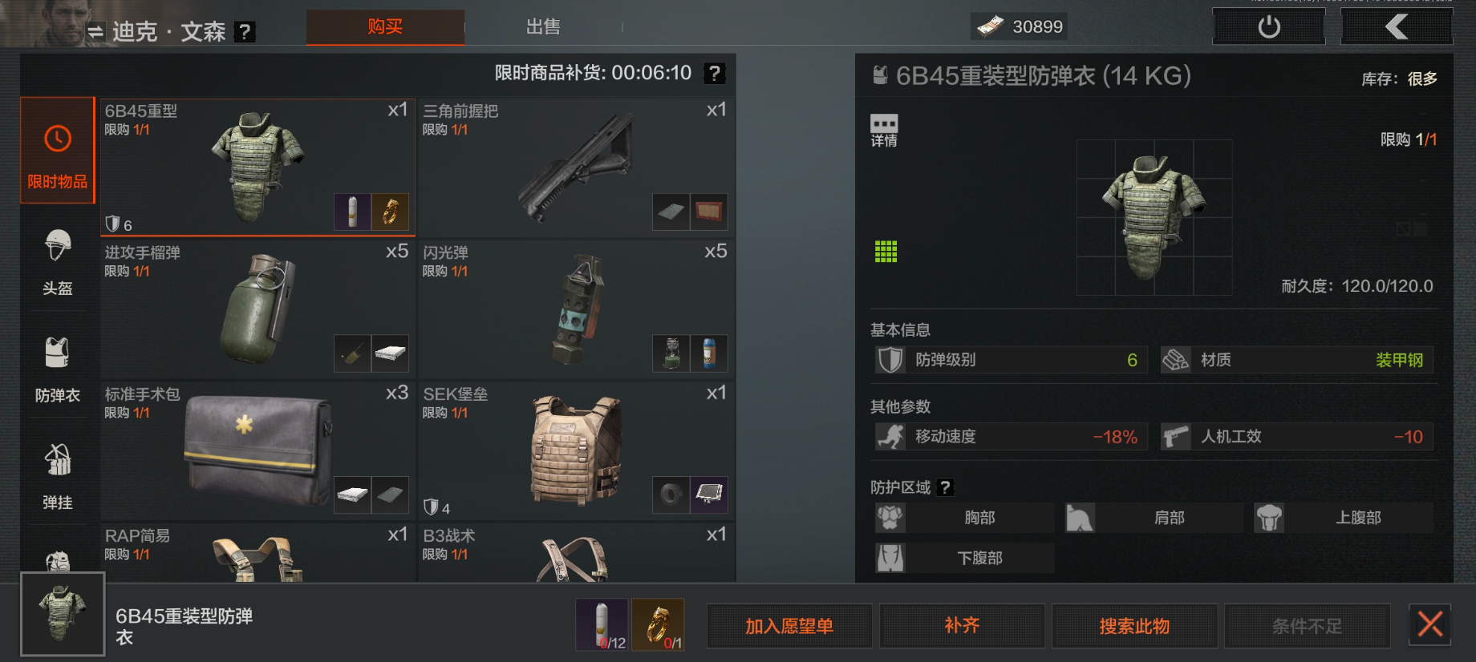Viewport: 1476px width, 662px height.
Task: Select the 限时物品 clock category
Action: (x=58, y=151)
